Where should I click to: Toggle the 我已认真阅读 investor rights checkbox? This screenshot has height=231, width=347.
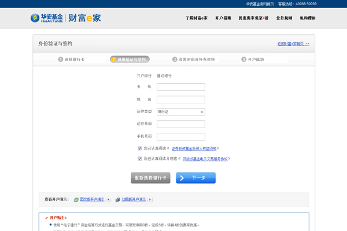140,148
